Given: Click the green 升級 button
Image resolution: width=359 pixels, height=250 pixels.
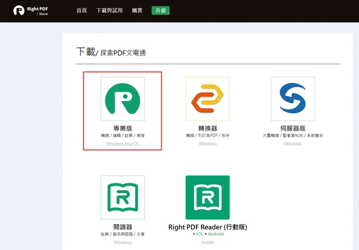Looking at the screenshot, I should click(161, 11).
